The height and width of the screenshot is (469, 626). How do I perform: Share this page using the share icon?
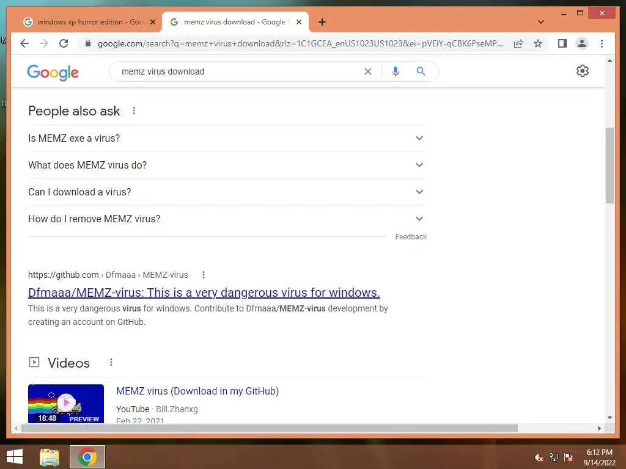(518, 43)
